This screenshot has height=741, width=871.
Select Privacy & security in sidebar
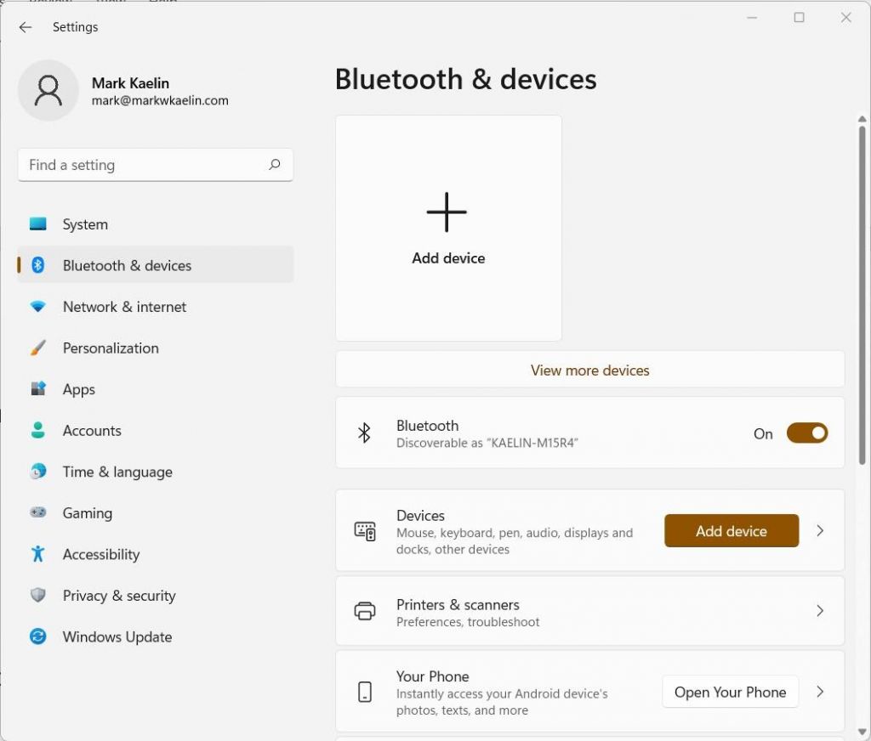(119, 596)
